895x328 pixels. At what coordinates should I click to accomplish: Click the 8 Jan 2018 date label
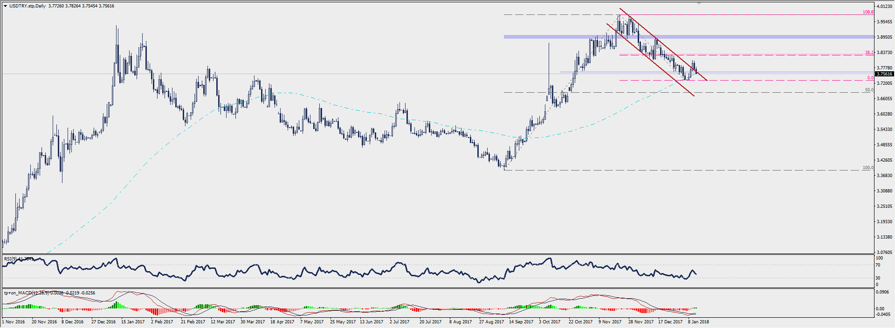tap(698, 322)
